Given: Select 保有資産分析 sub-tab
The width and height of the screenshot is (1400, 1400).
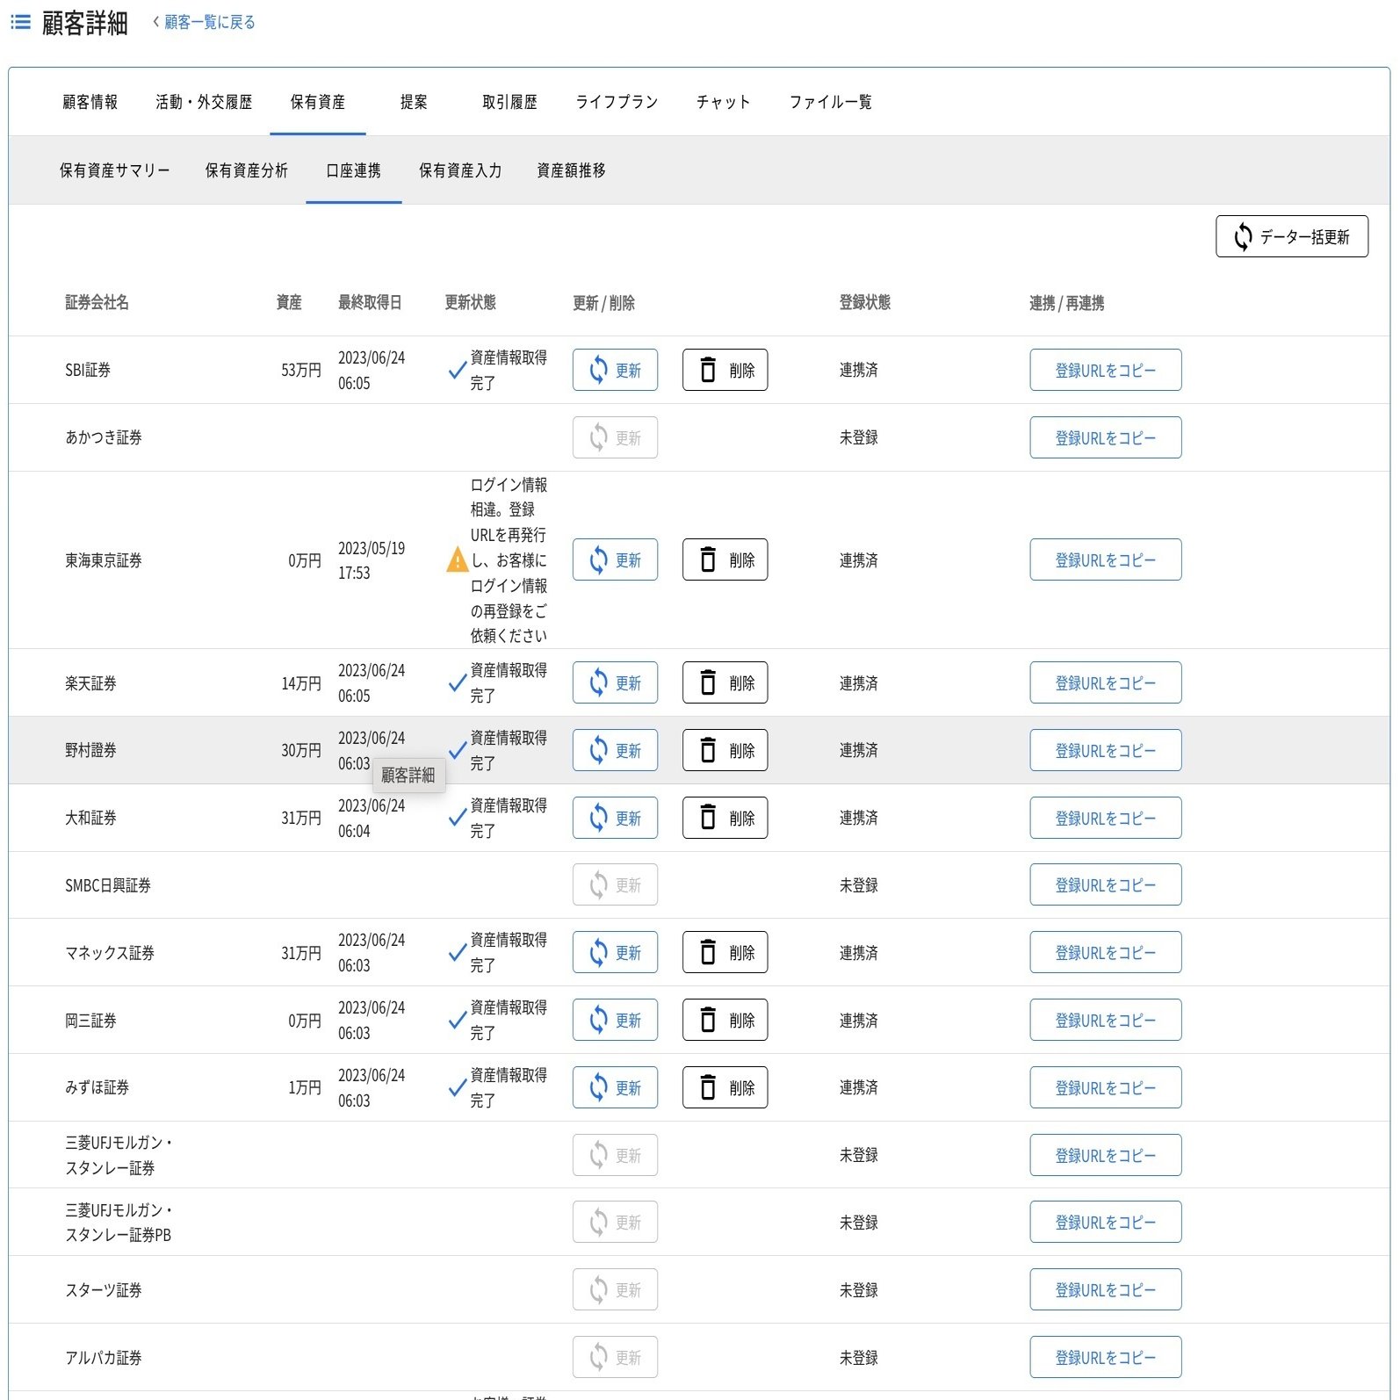Looking at the screenshot, I should [x=247, y=170].
